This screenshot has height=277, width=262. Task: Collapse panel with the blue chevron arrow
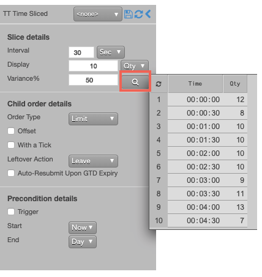point(148,14)
